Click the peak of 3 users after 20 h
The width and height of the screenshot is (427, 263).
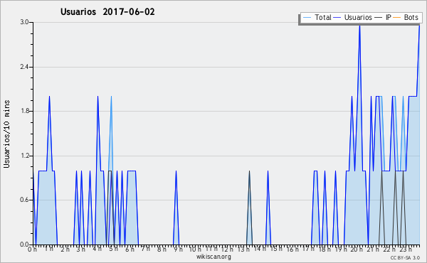(x=359, y=26)
